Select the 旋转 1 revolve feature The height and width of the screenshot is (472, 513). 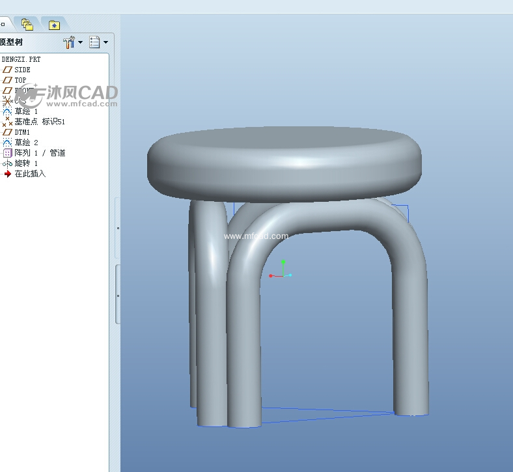[x=26, y=163]
